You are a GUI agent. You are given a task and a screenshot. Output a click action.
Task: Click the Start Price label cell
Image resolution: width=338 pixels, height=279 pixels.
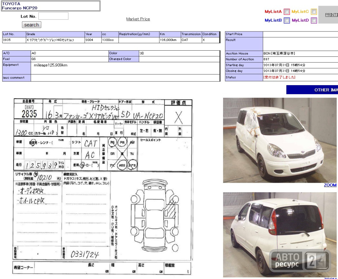click(x=244, y=34)
